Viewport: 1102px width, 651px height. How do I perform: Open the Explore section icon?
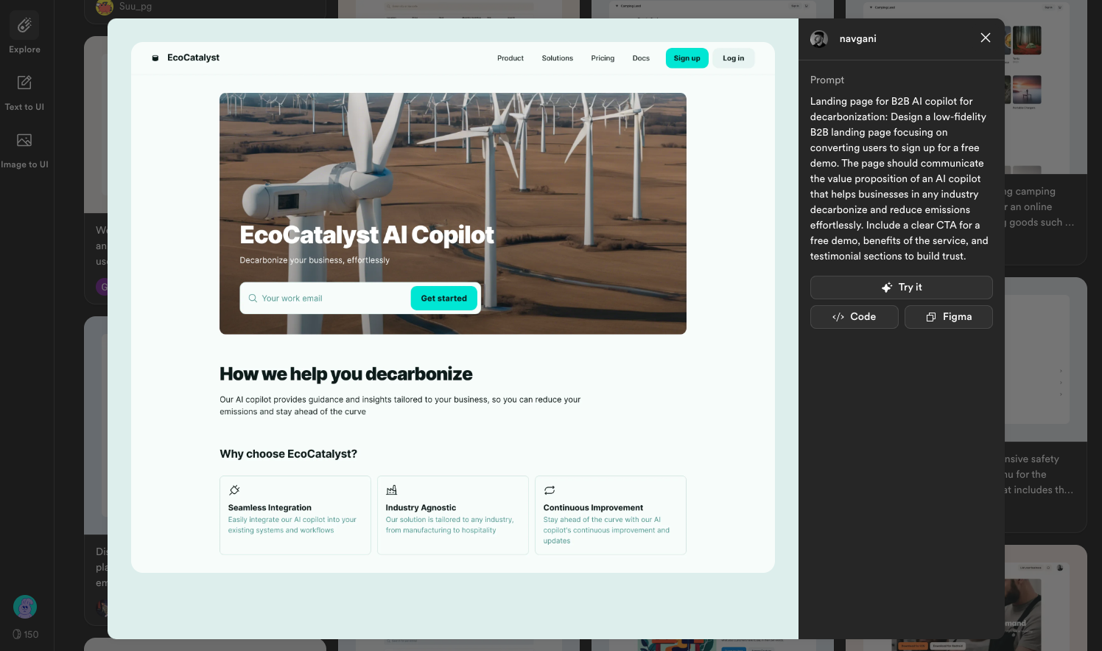(24, 25)
